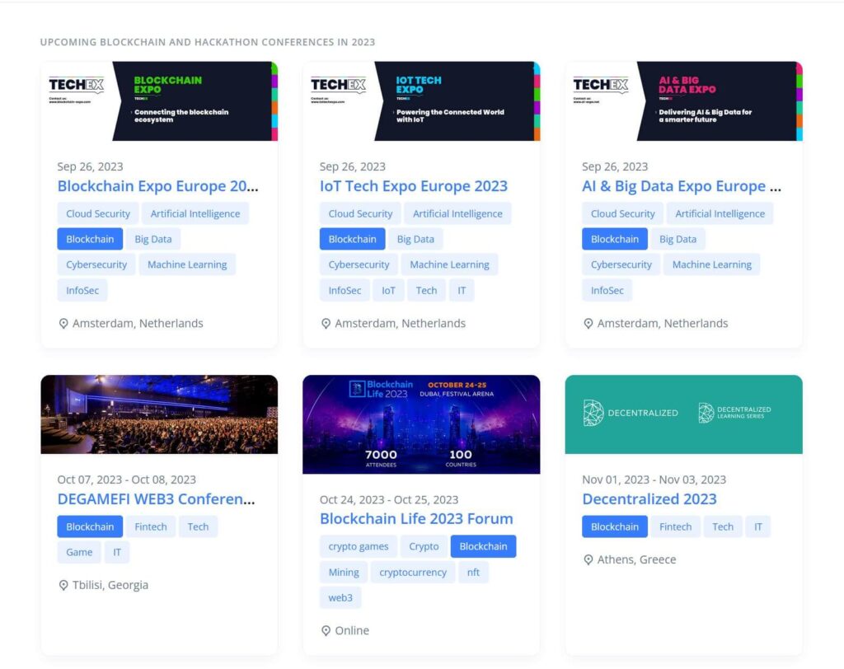Screen dimensions: 844x669
Task: Pick InfoSec tag on AI & Big Data card
Action: [607, 291]
